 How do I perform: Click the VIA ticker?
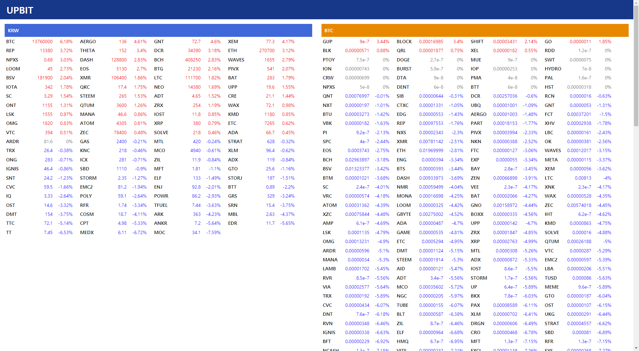327,287
